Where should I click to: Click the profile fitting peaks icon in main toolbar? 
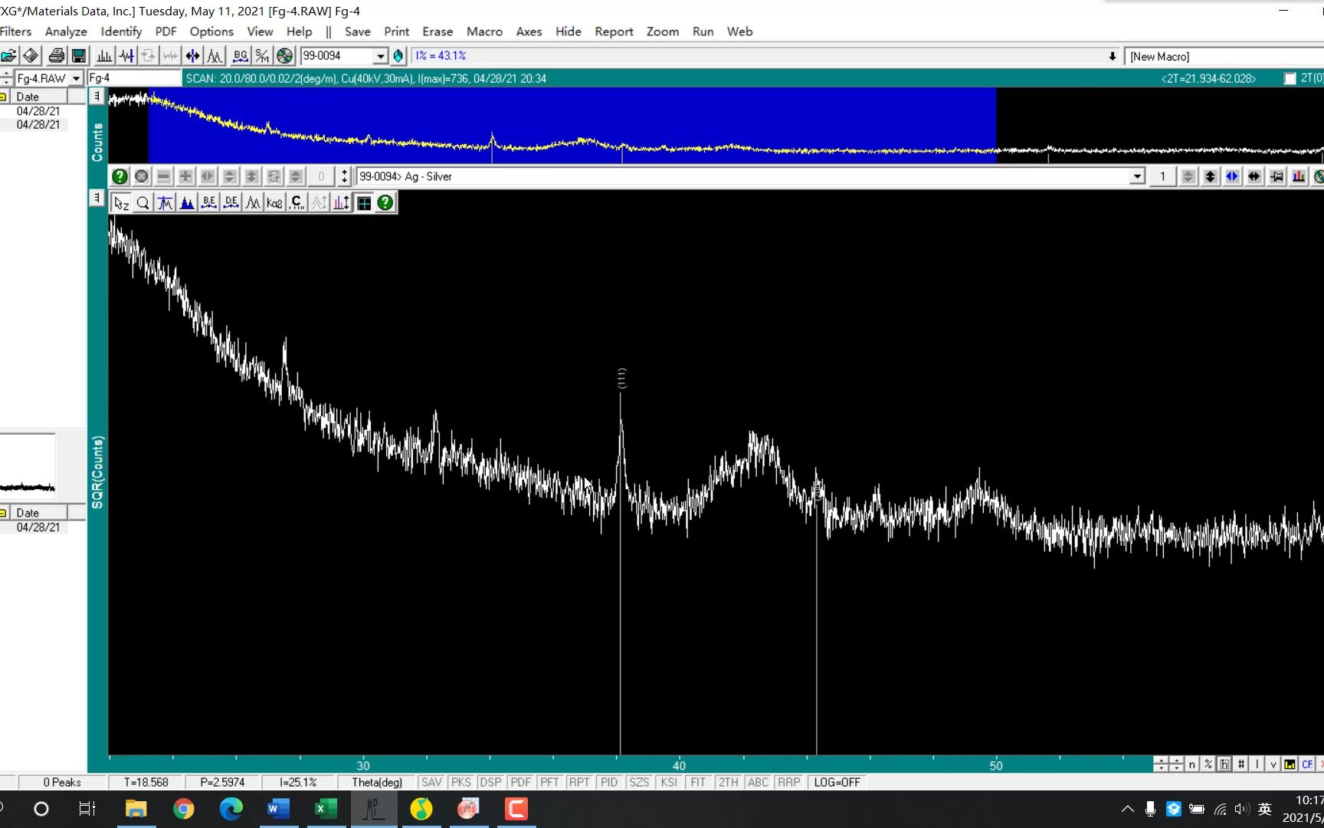click(215, 56)
